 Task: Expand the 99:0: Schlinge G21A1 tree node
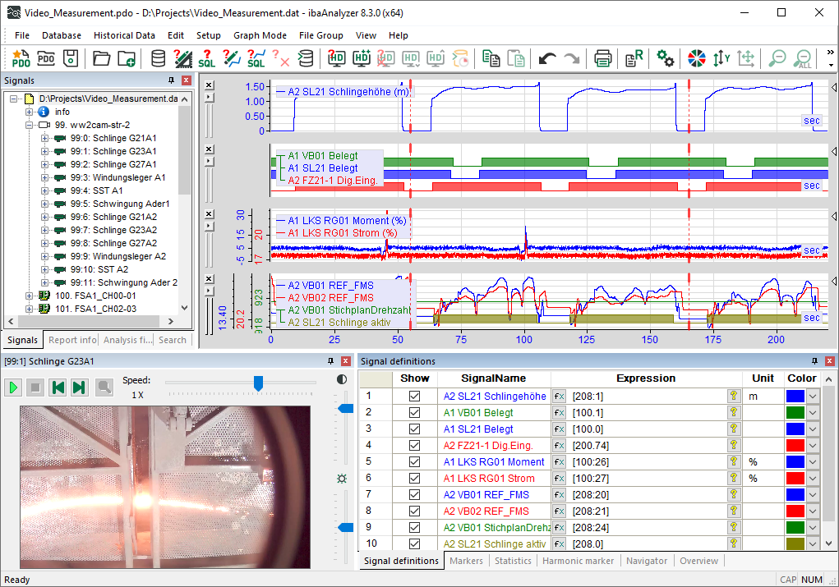46,138
